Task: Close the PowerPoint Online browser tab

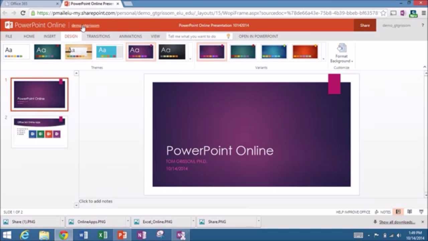Action: click(118, 4)
